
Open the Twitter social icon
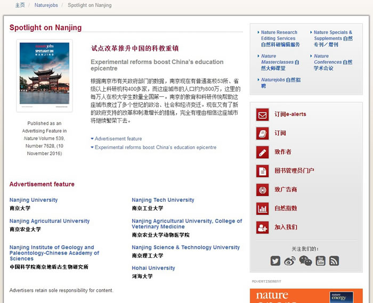coord(275,261)
